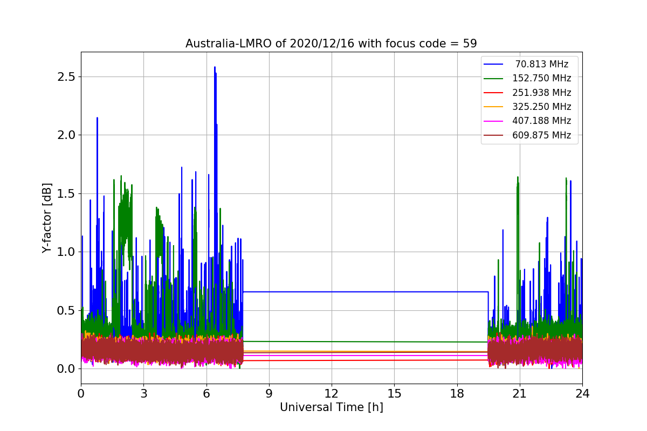Click the orange legend line for 325.250 MHz
This screenshot has height=431, width=647.
point(493,107)
